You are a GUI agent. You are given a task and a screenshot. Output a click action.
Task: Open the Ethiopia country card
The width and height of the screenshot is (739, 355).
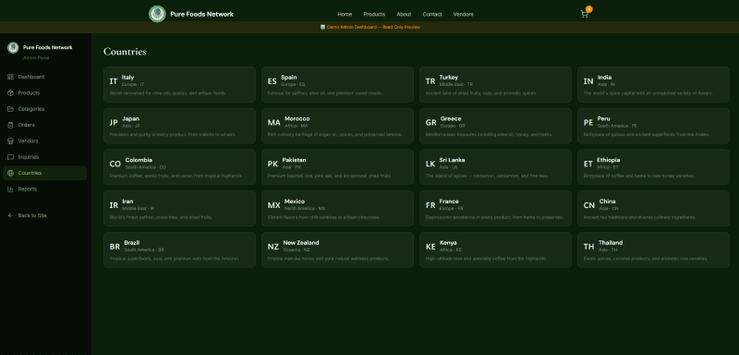point(654,167)
